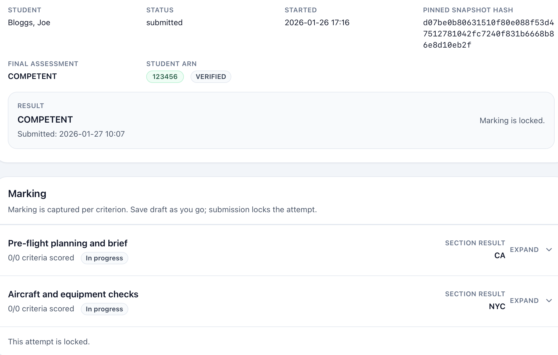This screenshot has height=355, width=558.
Task: Expand the Pre-flight planning and brief section
Action: pos(524,250)
